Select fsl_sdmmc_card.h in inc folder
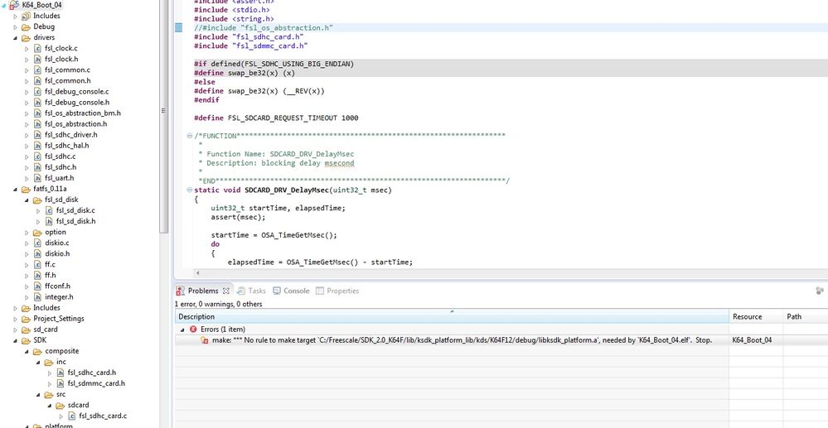Image resolution: width=828 pixels, height=428 pixels. pos(96,383)
